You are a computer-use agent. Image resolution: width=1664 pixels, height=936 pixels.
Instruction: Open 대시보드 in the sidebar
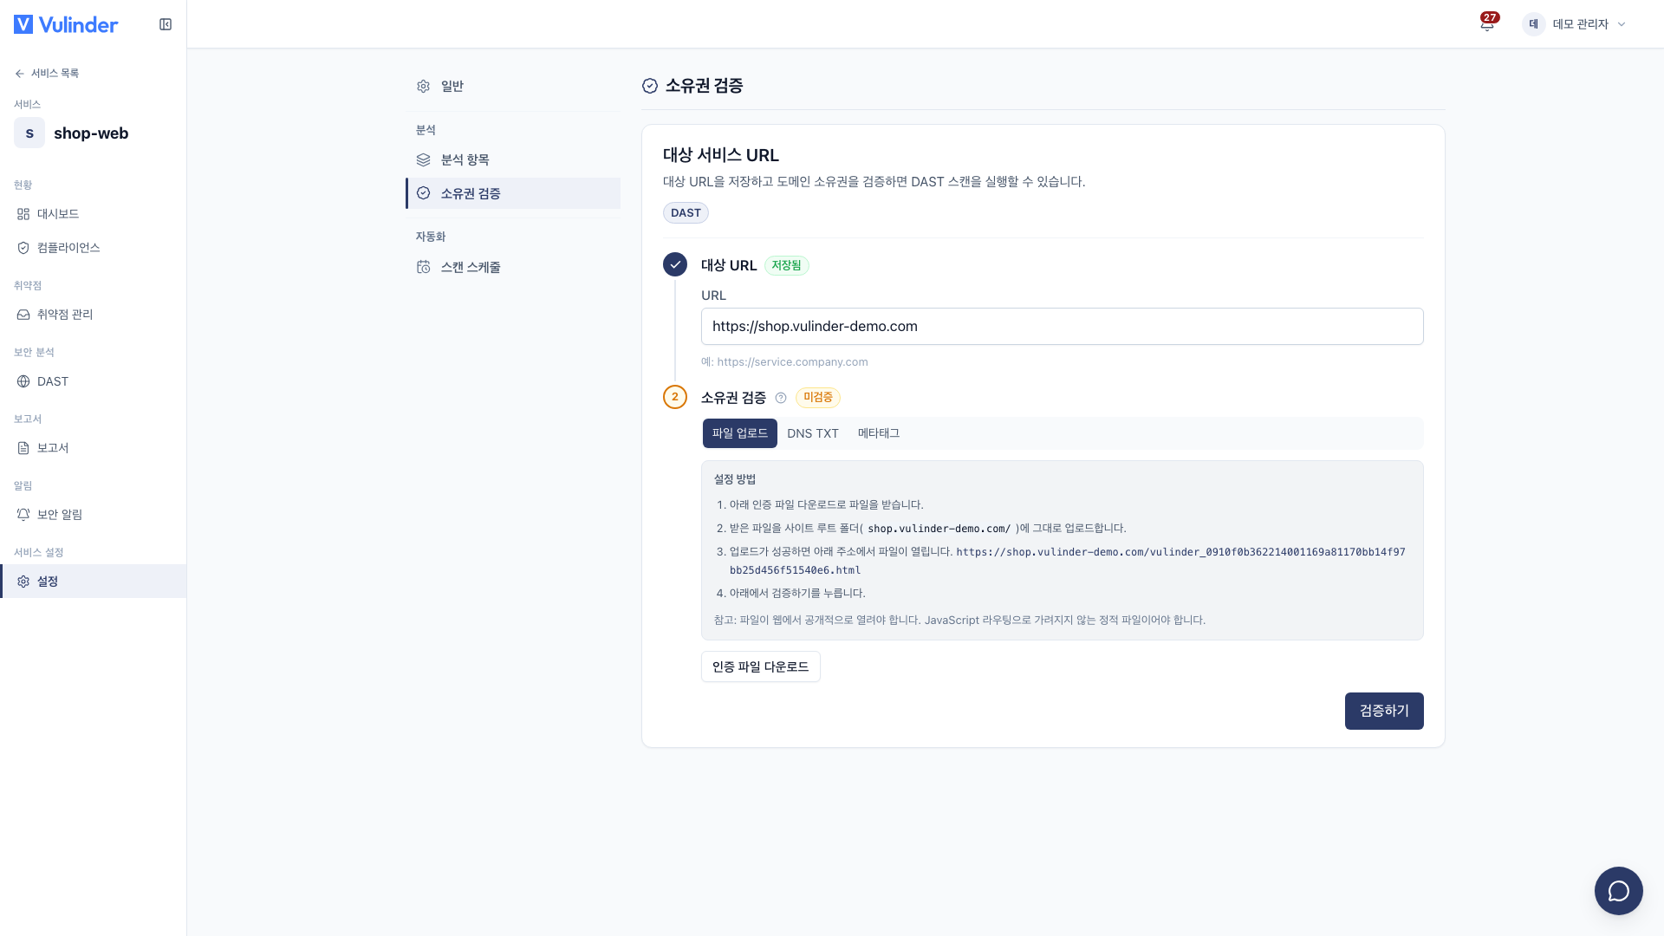[x=93, y=214]
